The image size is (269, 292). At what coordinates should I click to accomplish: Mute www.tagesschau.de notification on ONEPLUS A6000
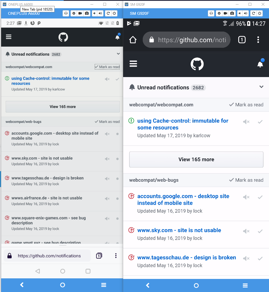coord(107,179)
